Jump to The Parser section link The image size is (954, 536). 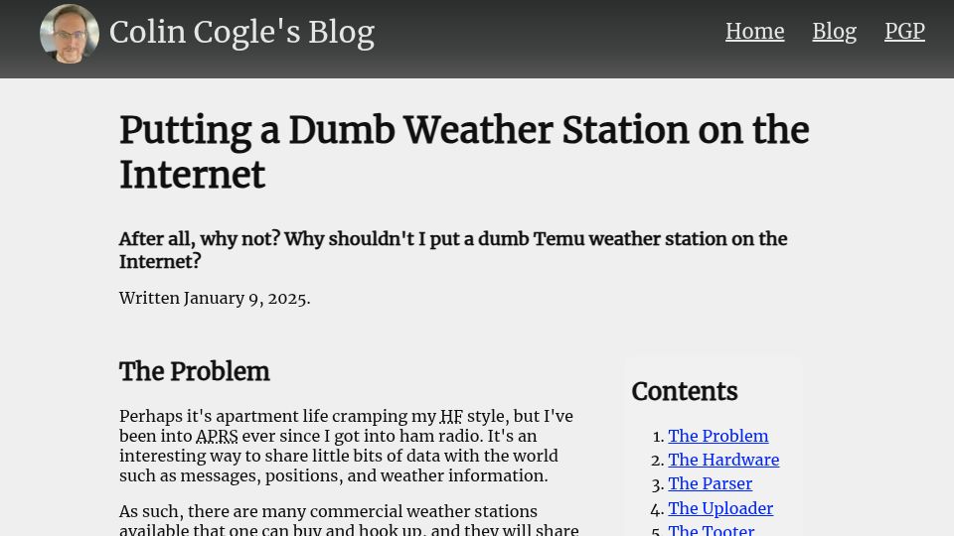[710, 483]
